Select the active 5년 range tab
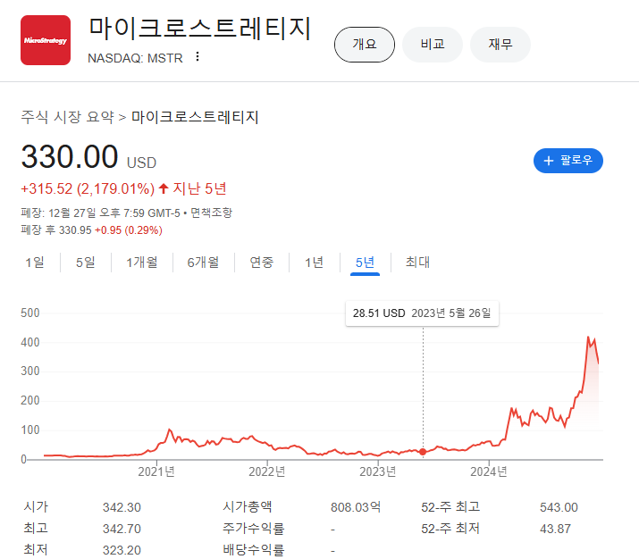639x559 pixels. coord(365,263)
